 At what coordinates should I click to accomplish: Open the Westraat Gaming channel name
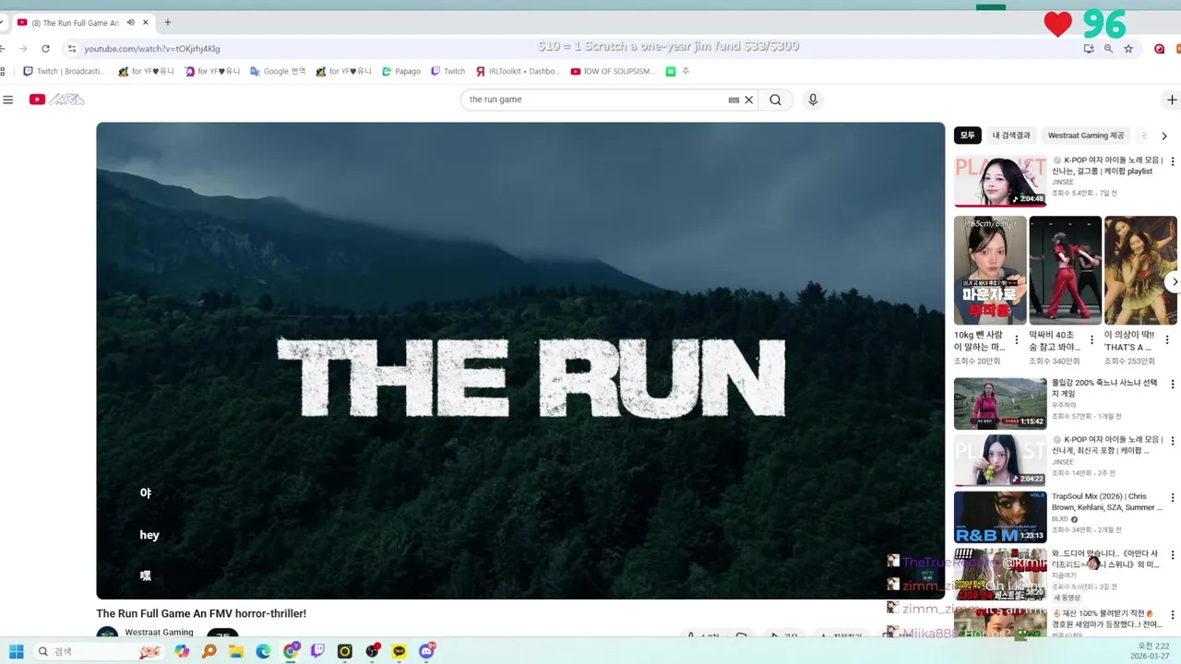159,633
